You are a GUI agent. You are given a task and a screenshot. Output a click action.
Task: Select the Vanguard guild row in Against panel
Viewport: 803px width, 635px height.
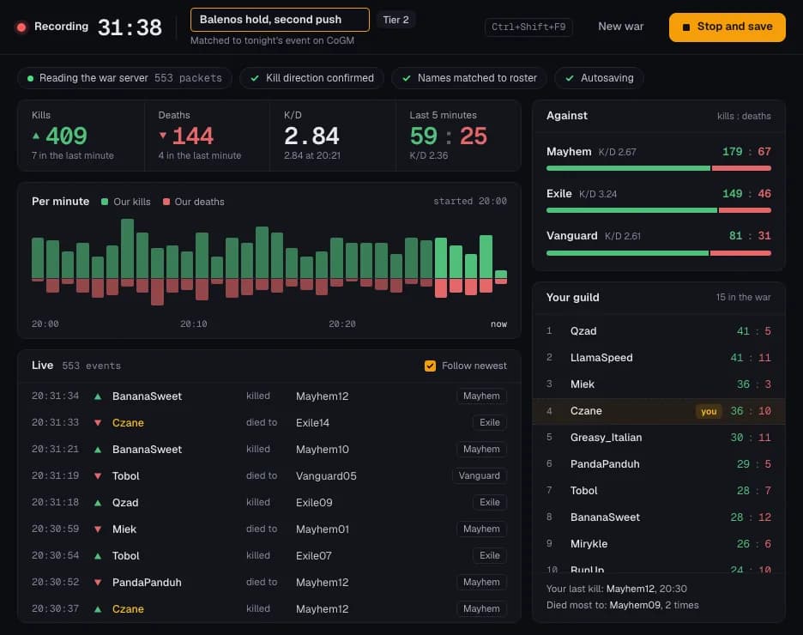point(659,242)
